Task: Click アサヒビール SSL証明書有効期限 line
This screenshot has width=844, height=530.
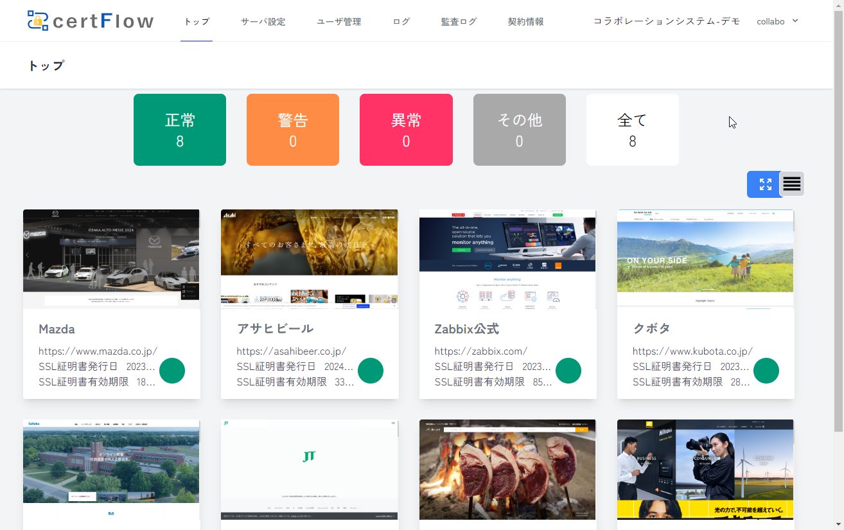Action: coord(295,382)
